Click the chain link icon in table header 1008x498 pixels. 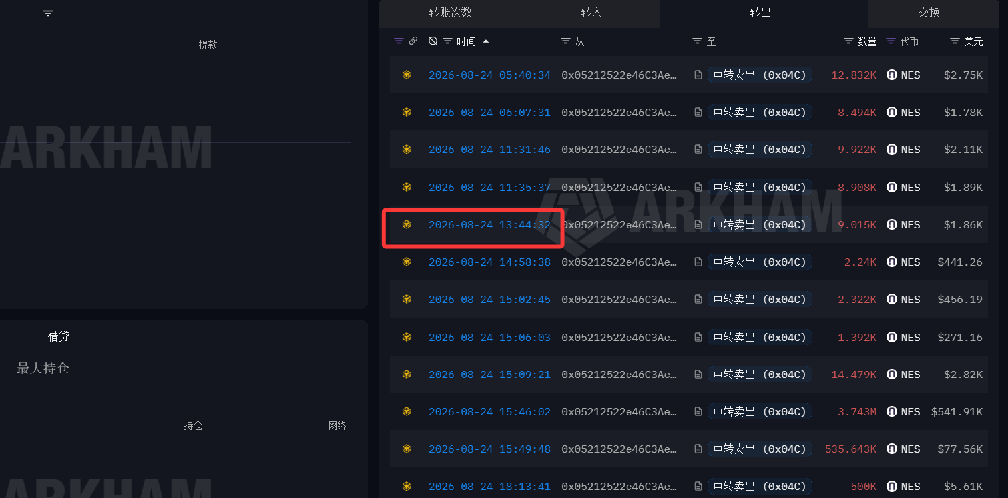pyautogui.click(x=413, y=41)
